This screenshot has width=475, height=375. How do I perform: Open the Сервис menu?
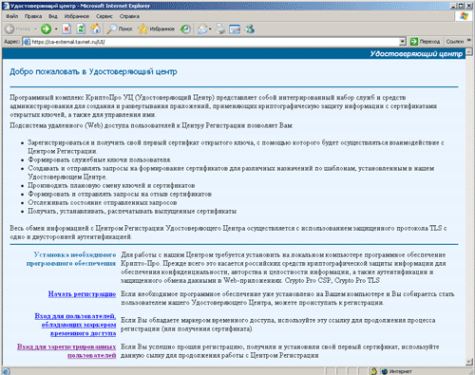[104, 16]
